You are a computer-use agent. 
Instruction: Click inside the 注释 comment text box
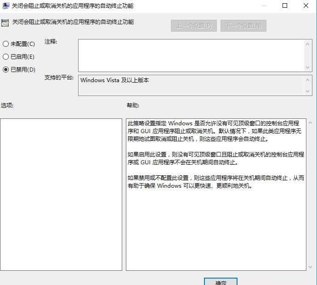[x=191, y=56]
